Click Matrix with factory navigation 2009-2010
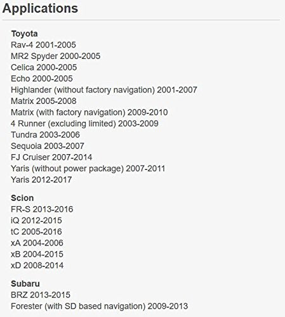The height and width of the screenshot is (317, 285). 89,112
